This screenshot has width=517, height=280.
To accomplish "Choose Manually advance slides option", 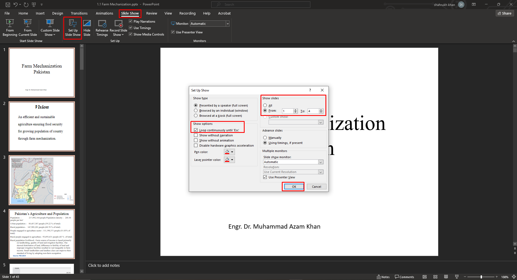I will pyautogui.click(x=265, y=138).
